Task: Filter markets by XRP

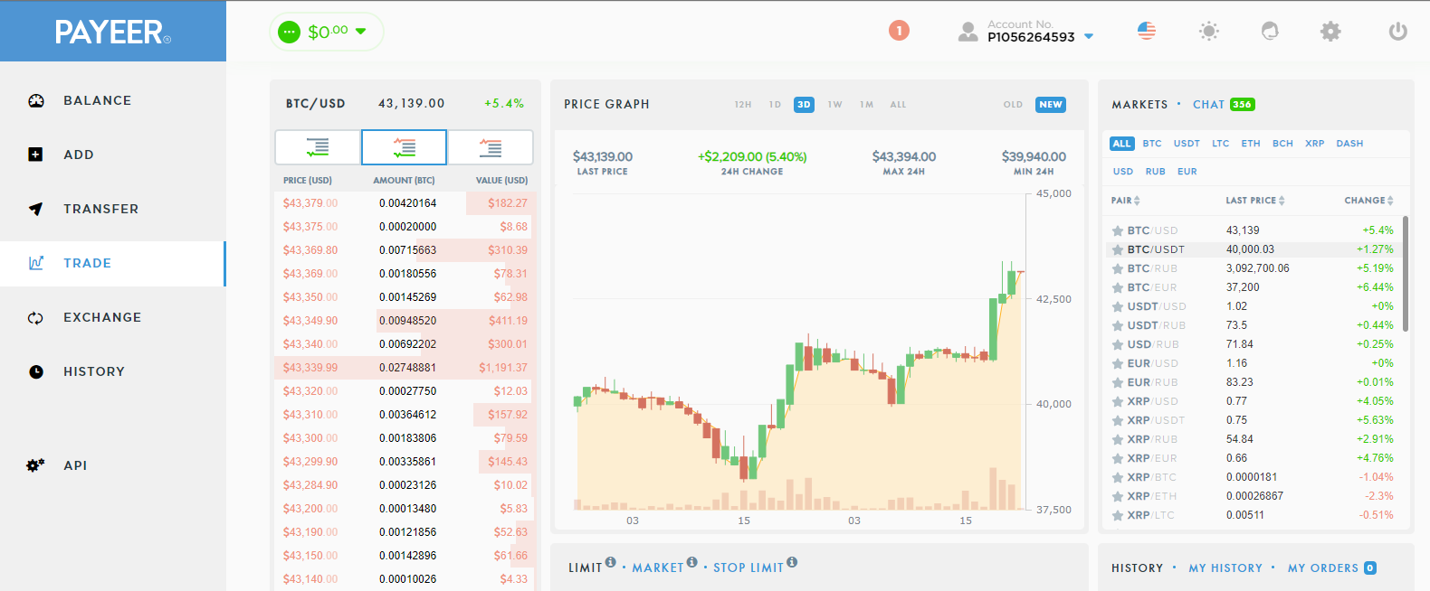Action: point(1315,144)
